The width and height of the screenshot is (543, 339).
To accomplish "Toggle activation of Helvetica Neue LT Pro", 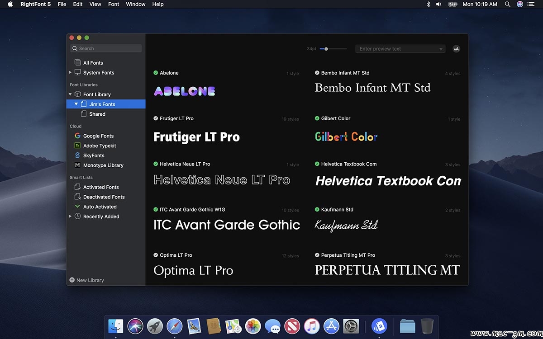I will pyautogui.click(x=156, y=164).
